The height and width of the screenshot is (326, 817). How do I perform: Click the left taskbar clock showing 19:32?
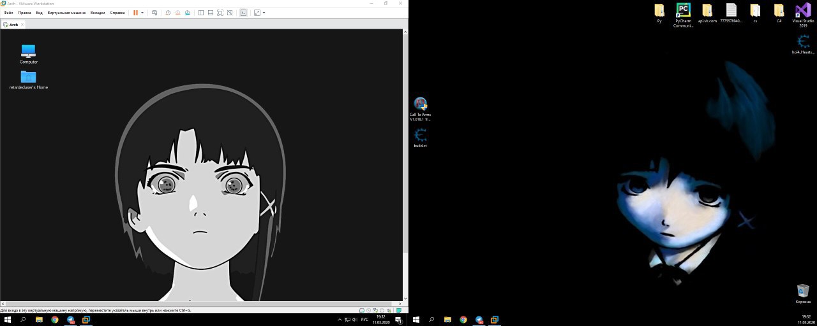(381, 320)
